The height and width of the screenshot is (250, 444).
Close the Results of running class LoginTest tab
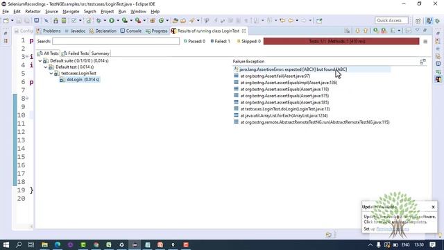(244, 31)
